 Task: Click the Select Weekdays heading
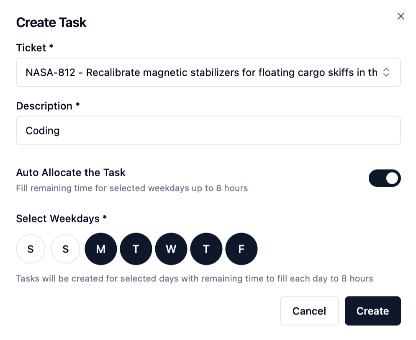61,219
